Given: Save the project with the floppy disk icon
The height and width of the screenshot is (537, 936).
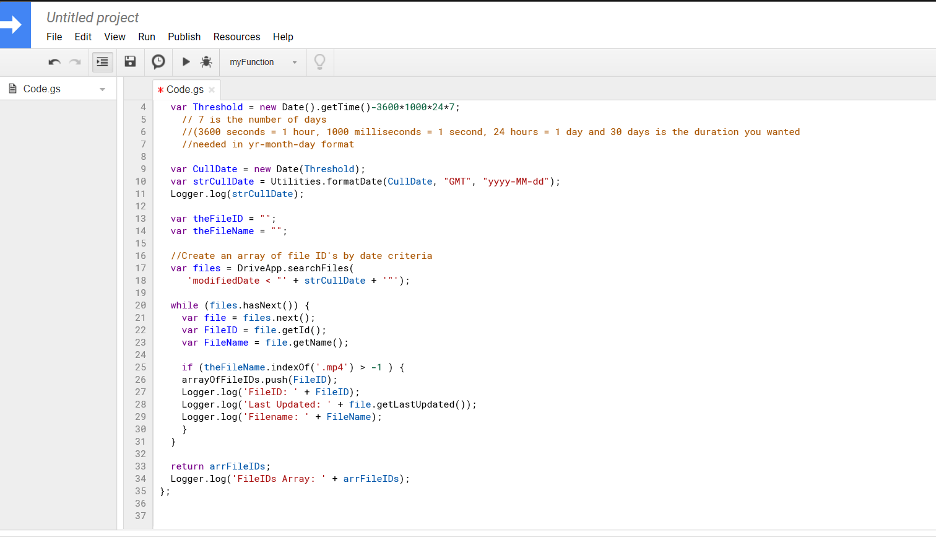Looking at the screenshot, I should point(130,61).
